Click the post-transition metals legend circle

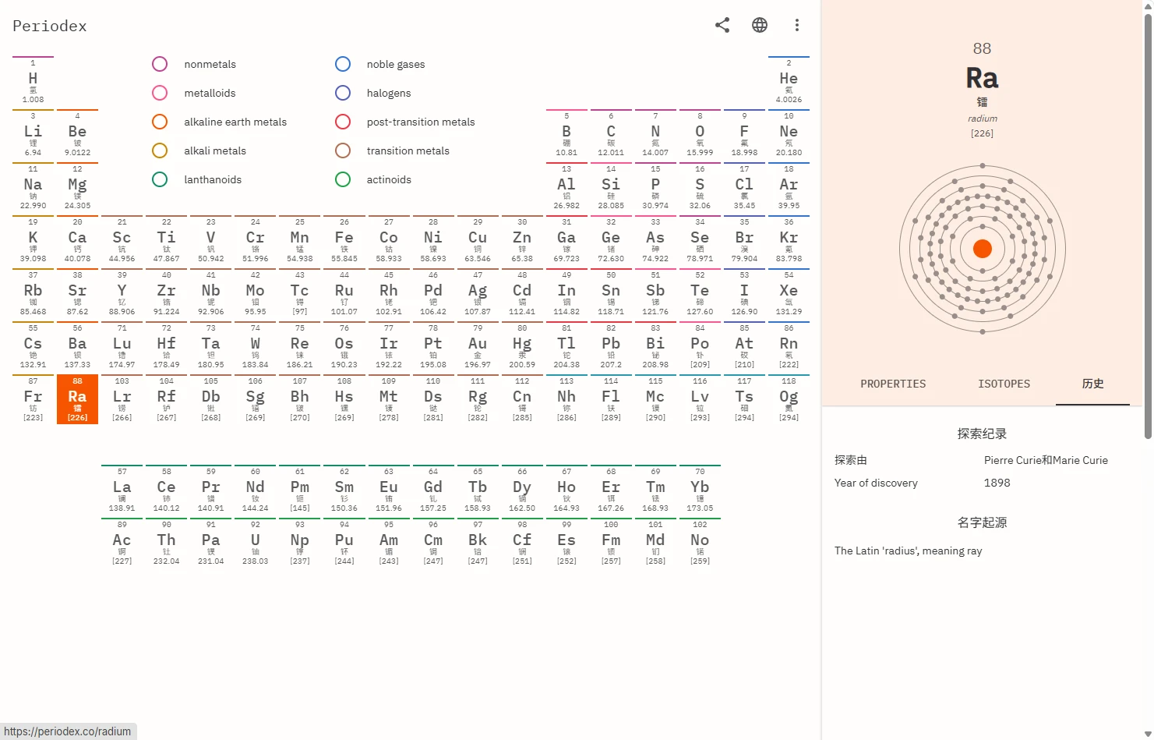(343, 122)
